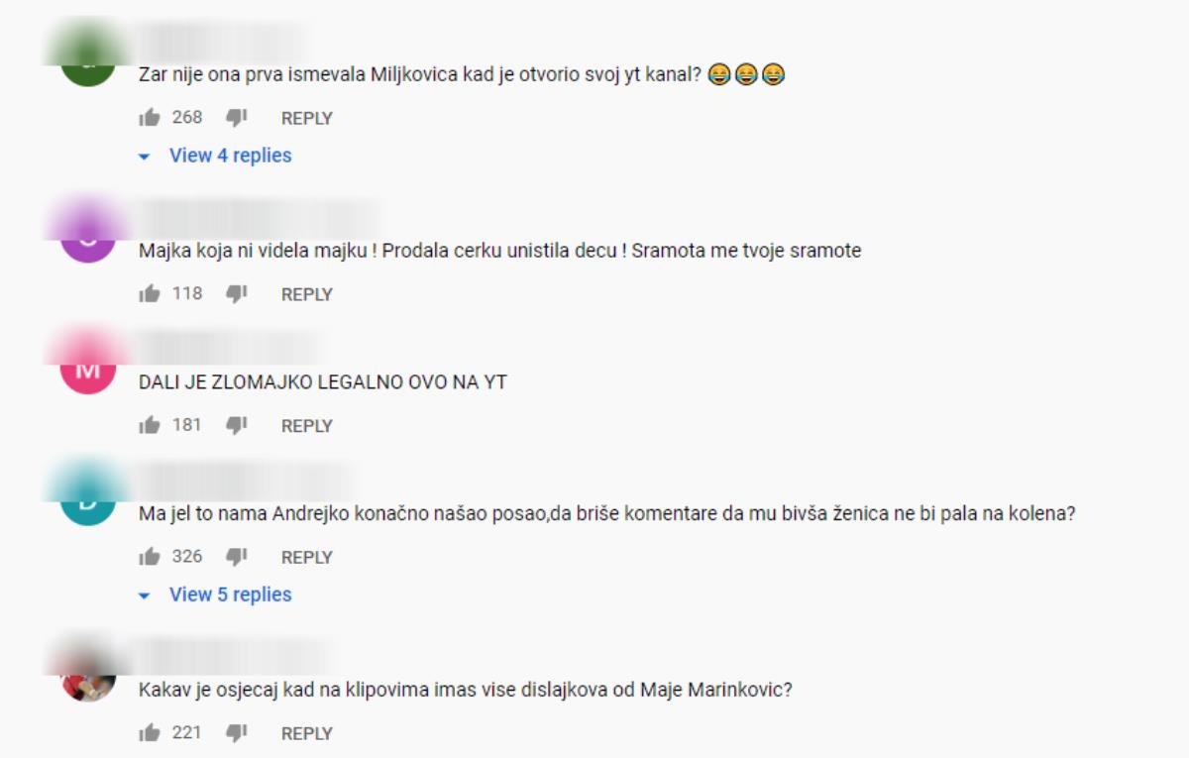Reply to the Andrejko comment
The height and width of the screenshot is (758, 1189).
point(307,557)
